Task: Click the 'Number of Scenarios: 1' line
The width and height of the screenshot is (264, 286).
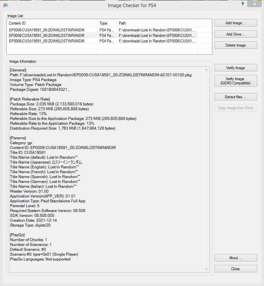Action: click(x=31, y=245)
